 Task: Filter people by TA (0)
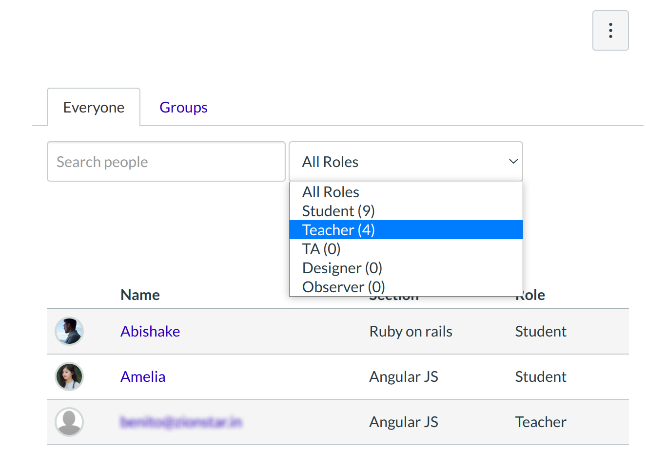(x=321, y=249)
